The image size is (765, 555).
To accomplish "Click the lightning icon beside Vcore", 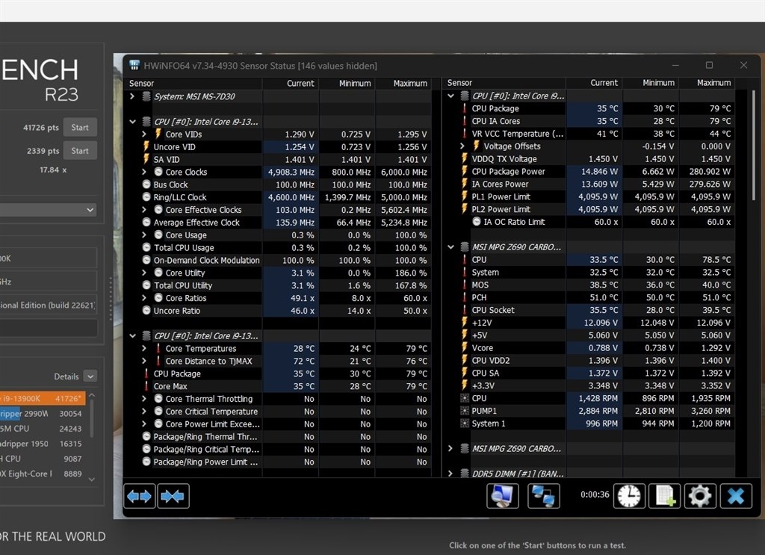I will pyautogui.click(x=465, y=348).
